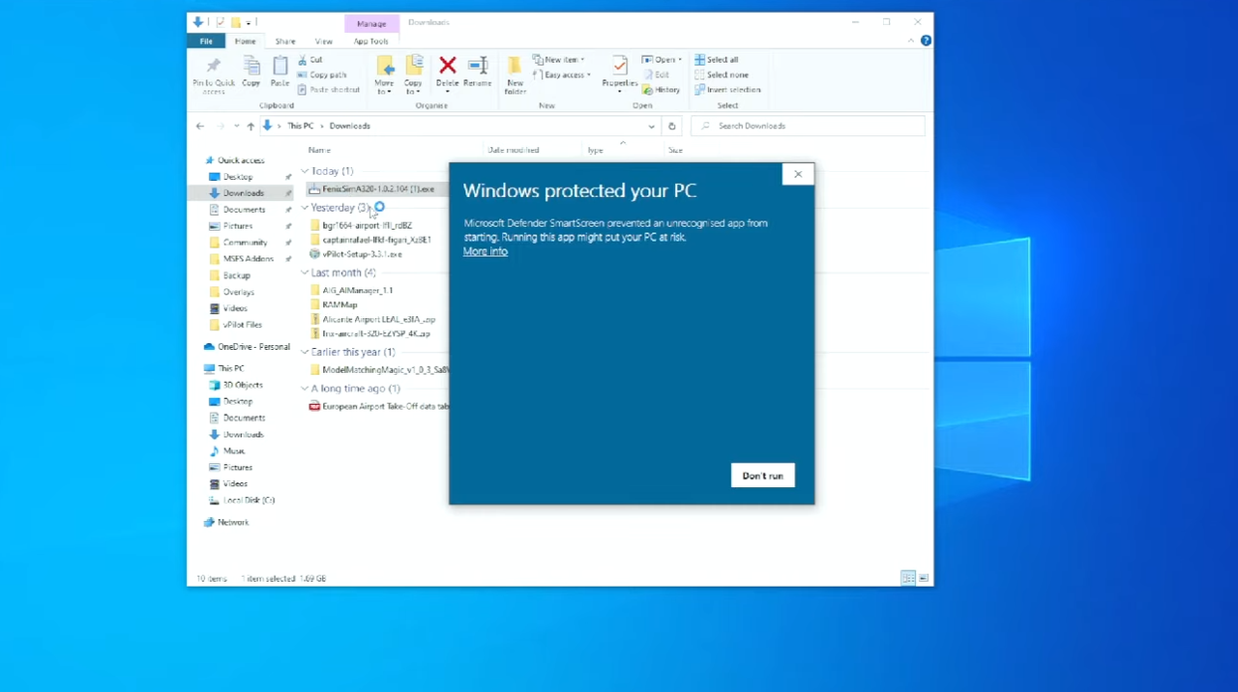Image resolution: width=1238 pixels, height=692 pixels.
Task: Sort by the Name column header
Action: [x=319, y=150]
